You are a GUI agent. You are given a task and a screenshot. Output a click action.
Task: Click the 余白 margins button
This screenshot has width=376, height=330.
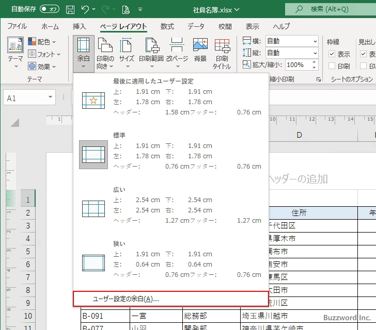(84, 53)
